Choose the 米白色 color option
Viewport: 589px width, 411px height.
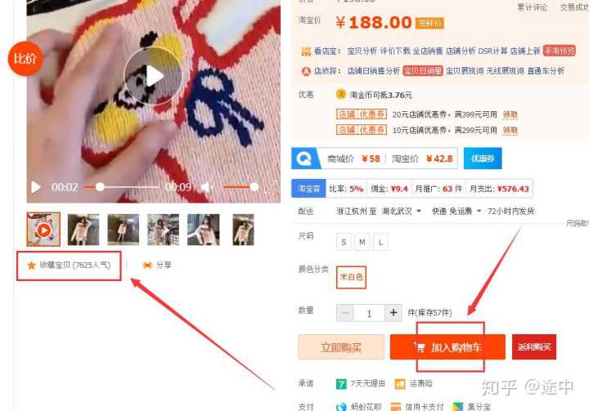pos(351,277)
